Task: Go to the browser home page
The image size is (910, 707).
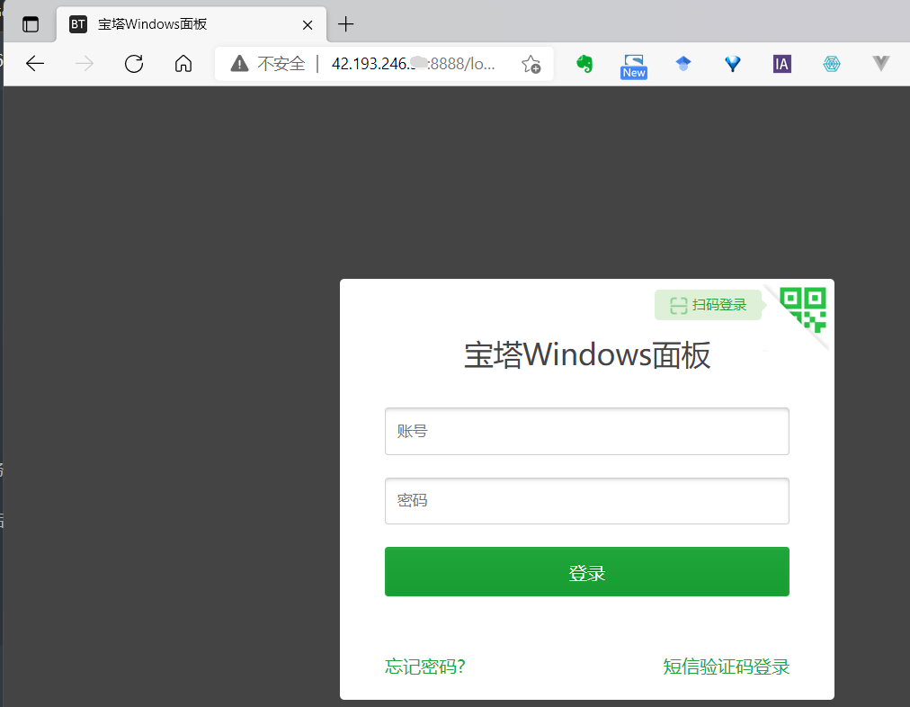Action: pyautogui.click(x=183, y=64)
